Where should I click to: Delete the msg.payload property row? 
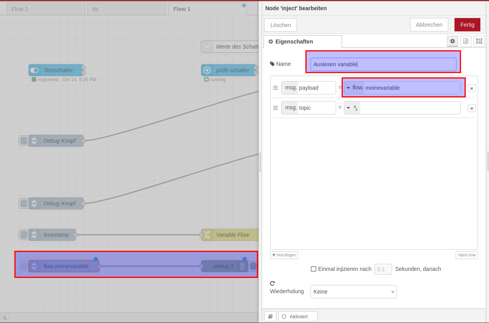coord(471,88)
